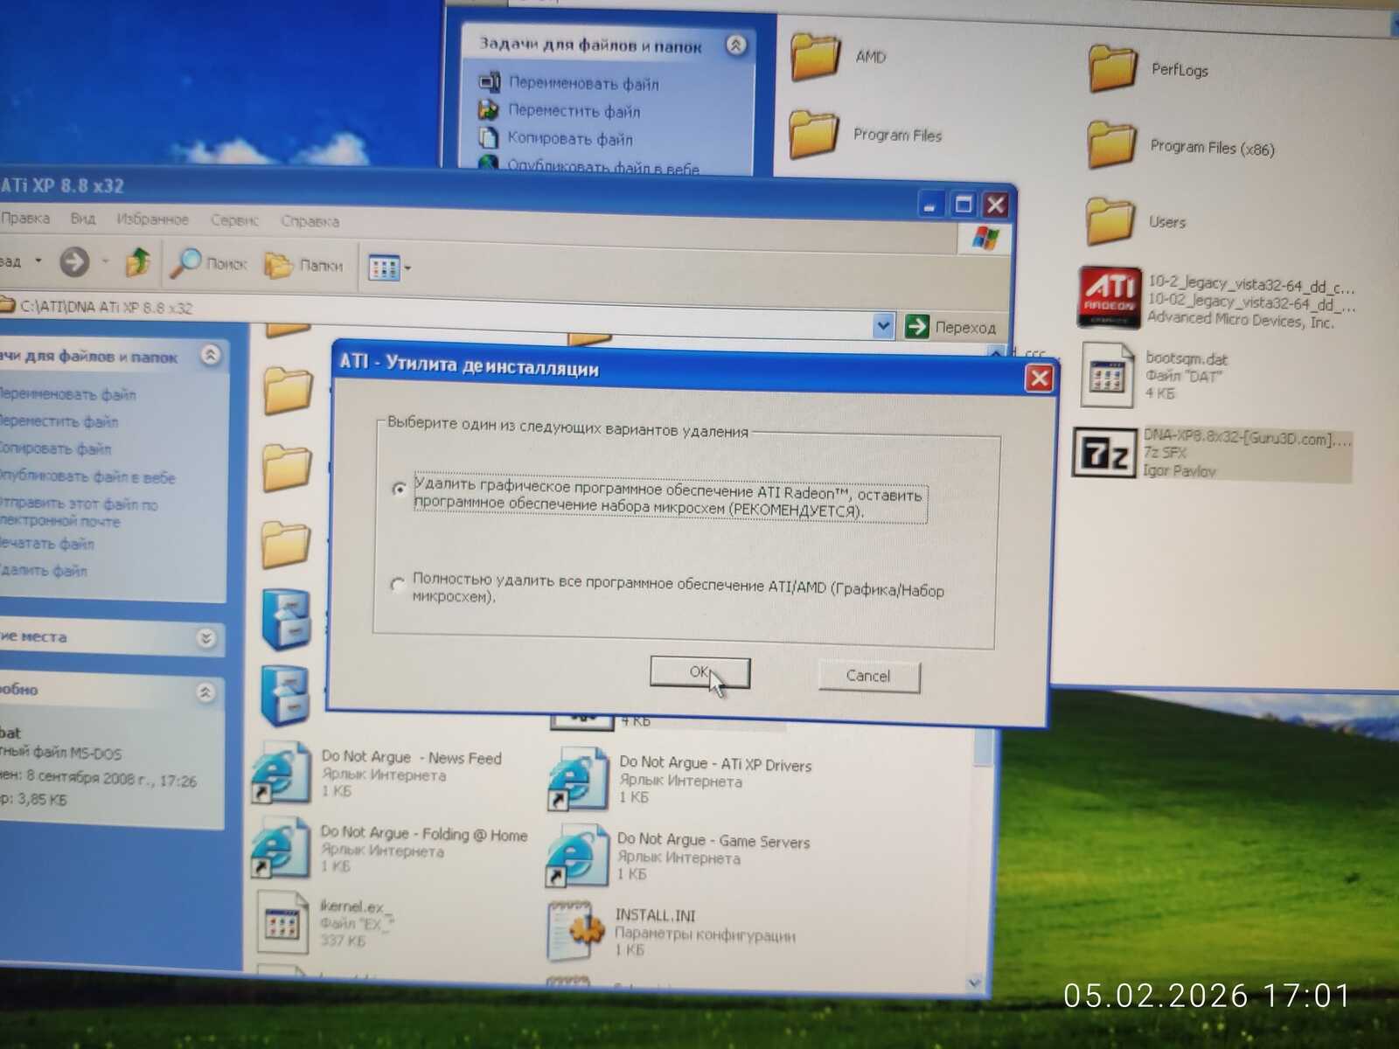The width and height of the screenshot is (1399, 1049).
Task: Go up one folder level
Action: 138,262
